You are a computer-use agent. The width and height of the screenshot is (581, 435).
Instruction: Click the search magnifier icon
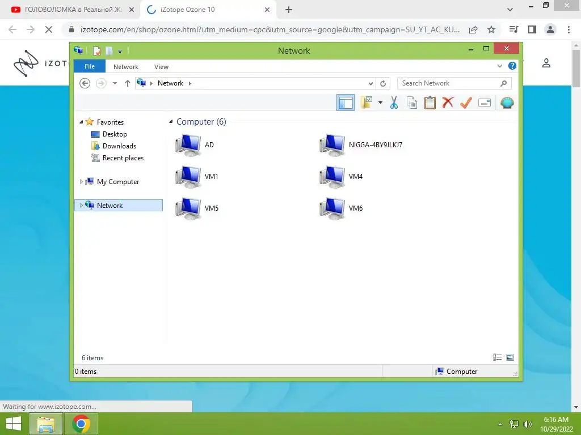[504, 83]
